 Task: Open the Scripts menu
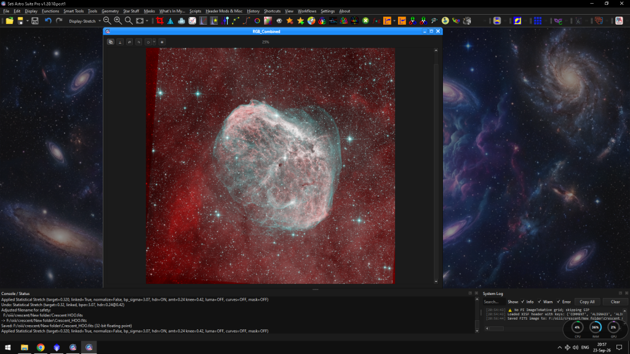[x=195, y=11]
